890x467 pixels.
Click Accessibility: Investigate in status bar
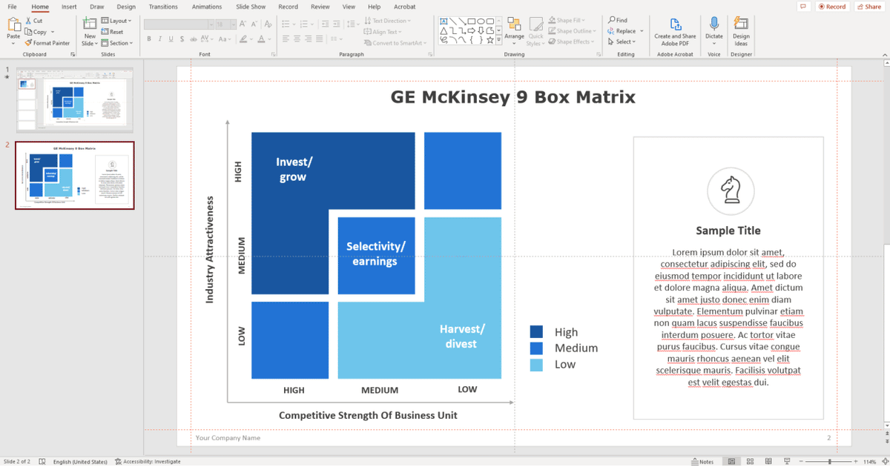click(148, 461)
